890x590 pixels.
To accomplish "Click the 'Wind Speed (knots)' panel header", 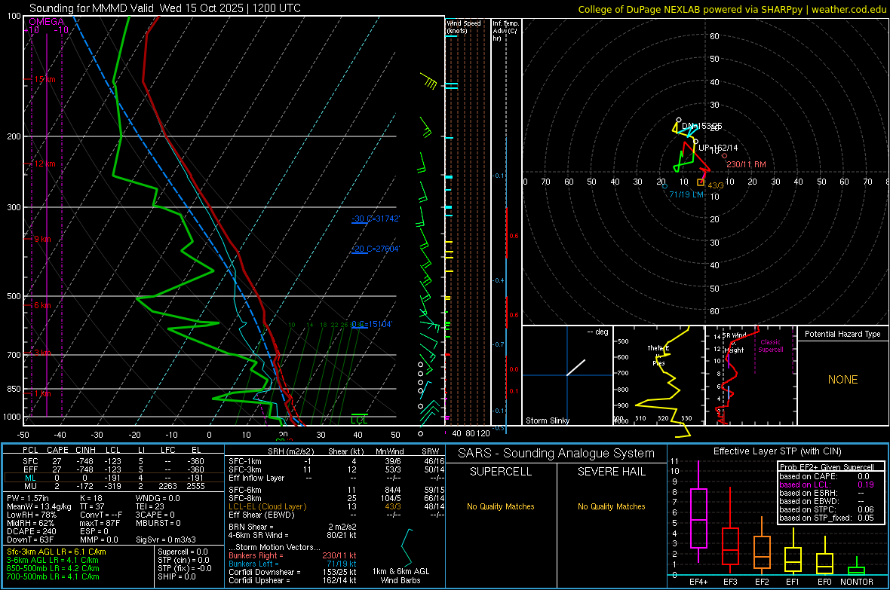I will 464,26.
